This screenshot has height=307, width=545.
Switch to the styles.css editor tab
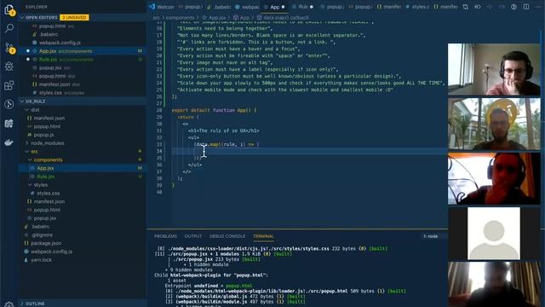[x=417, y=7]
